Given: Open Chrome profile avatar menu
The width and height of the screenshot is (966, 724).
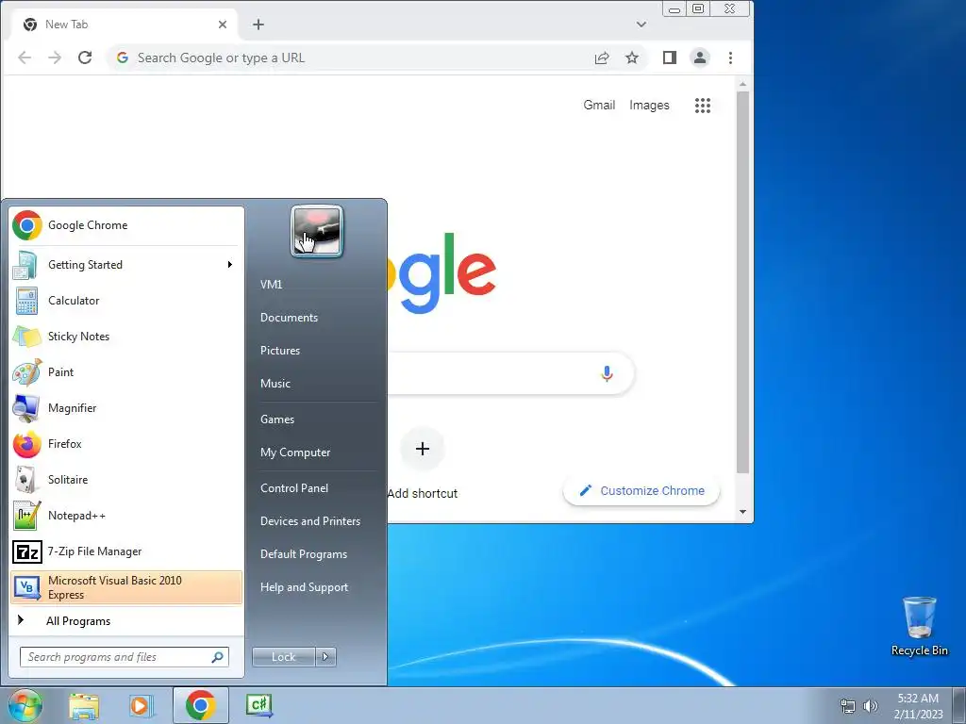Looking at the screenshot, I should click(700, 58).
